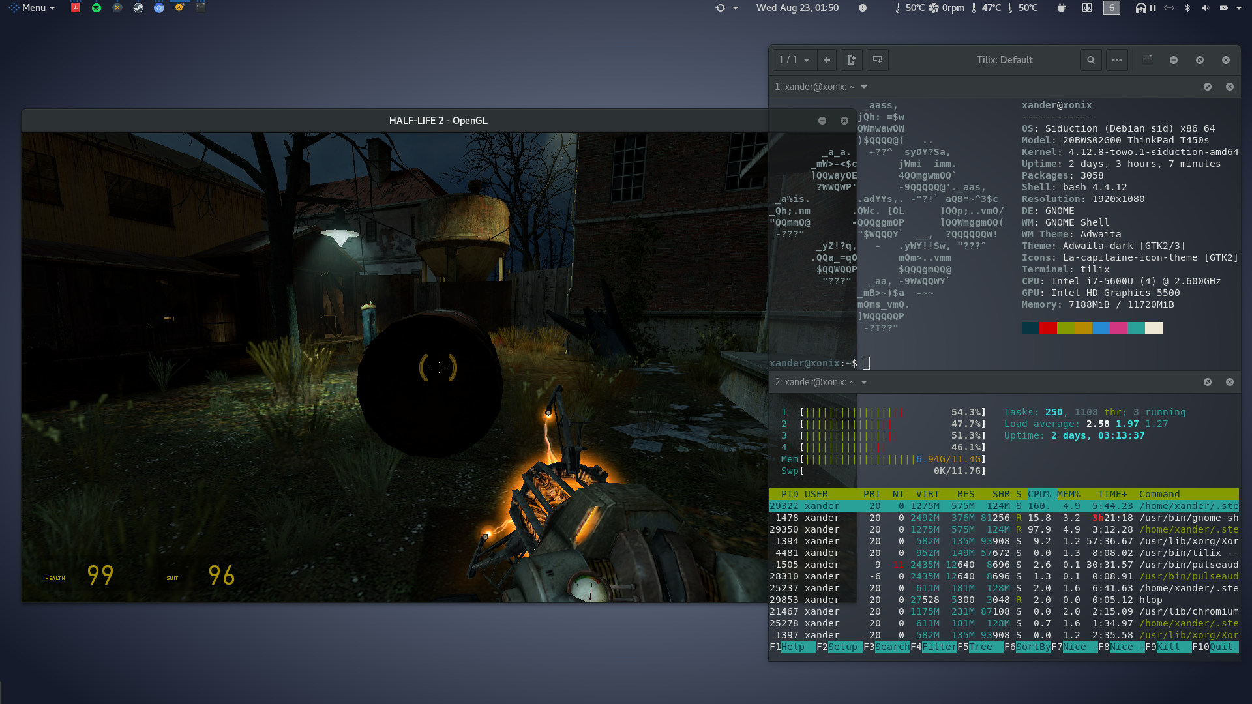Toggle maximize of terminal 2 pane
This screenshot has height=704, width=1252.
point(1208,382)
